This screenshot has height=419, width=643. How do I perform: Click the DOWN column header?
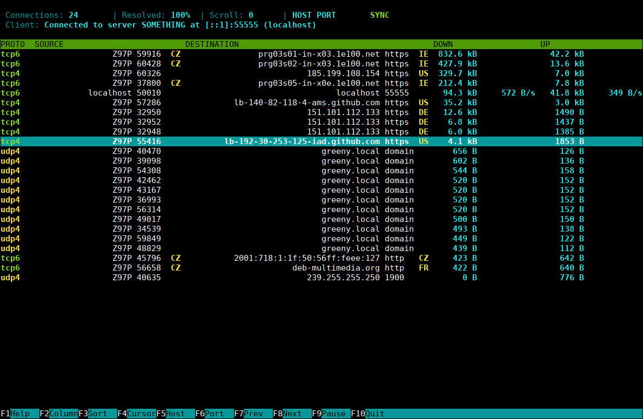click(443, 44)
